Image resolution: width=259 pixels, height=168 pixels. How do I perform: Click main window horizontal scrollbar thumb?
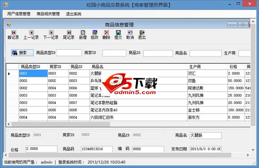click(120, 155)
